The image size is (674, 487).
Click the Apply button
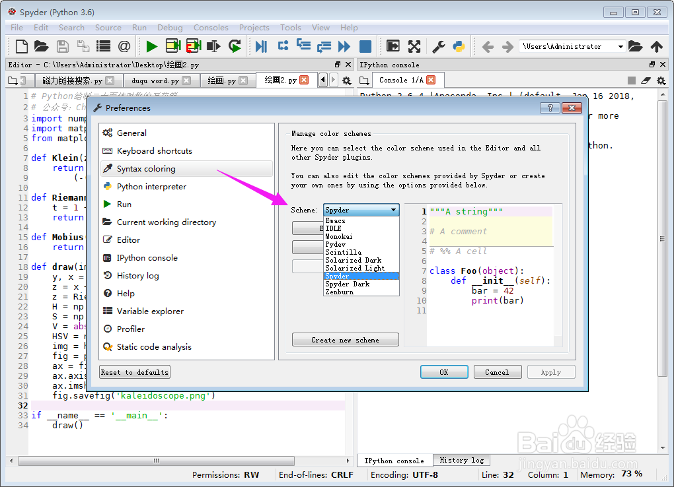(551, 372)
